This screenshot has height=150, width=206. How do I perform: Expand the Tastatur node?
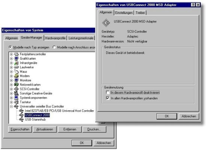coord(11,102)
